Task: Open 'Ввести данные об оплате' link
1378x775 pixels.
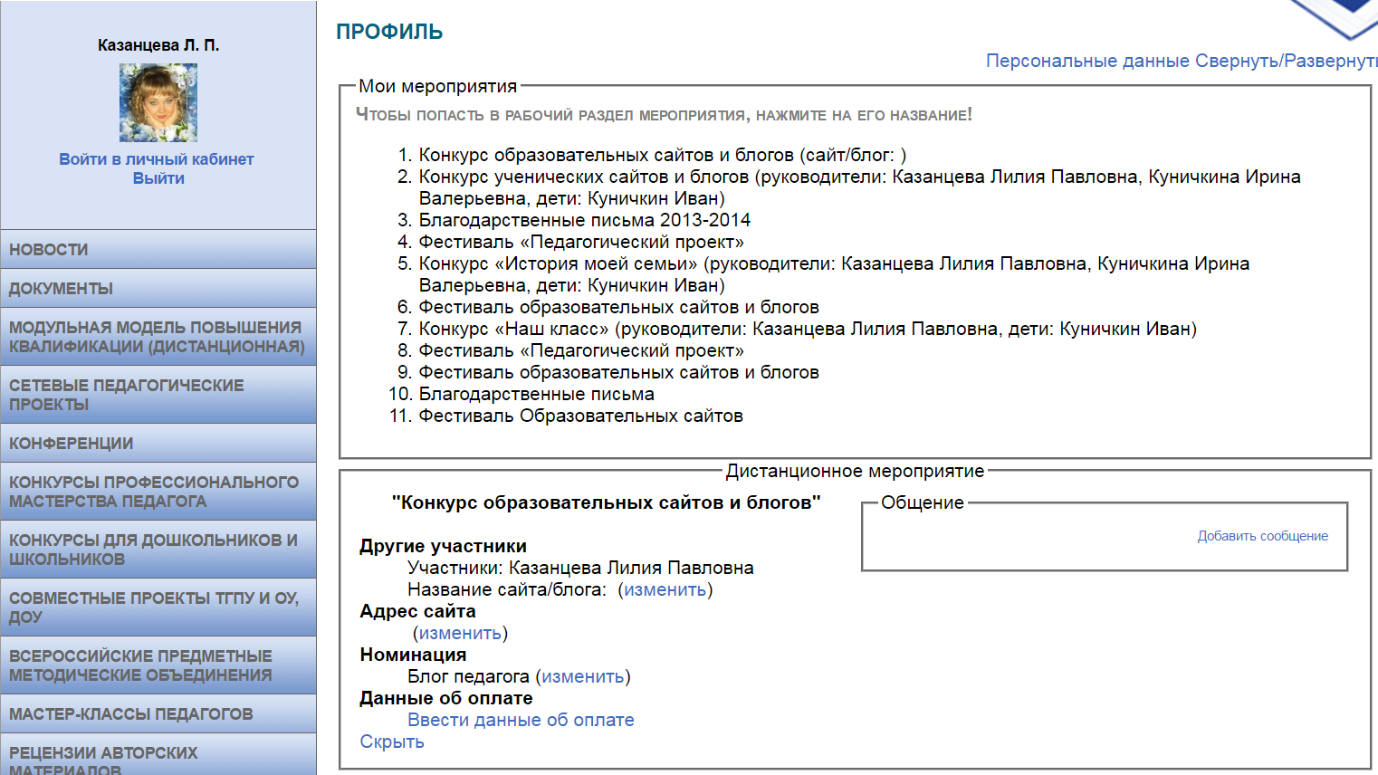Action: [x=521, y=720]
